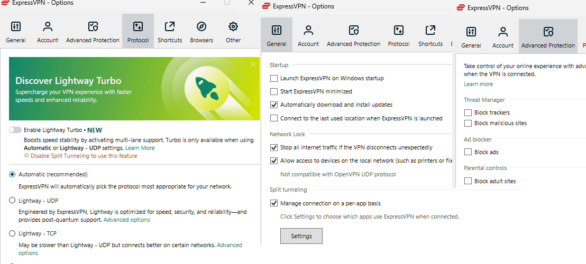Open Shortcuts tab in left Options window
586x264 pixels.
(170, 32)
